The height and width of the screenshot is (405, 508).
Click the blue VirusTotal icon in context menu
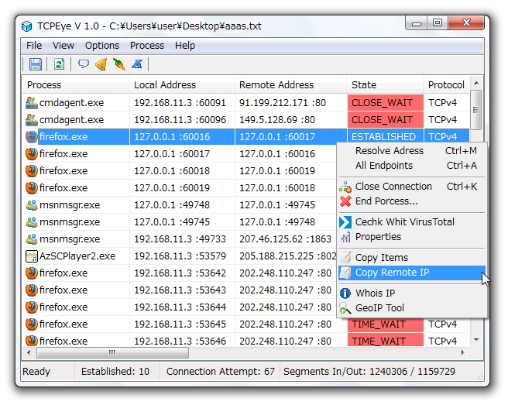(345, 222)
